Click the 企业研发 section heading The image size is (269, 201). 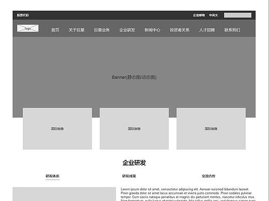click(134, 162)
